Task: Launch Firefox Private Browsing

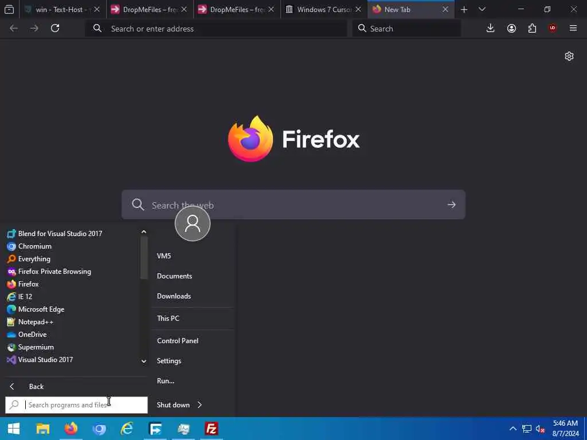Action: [49, 272]
